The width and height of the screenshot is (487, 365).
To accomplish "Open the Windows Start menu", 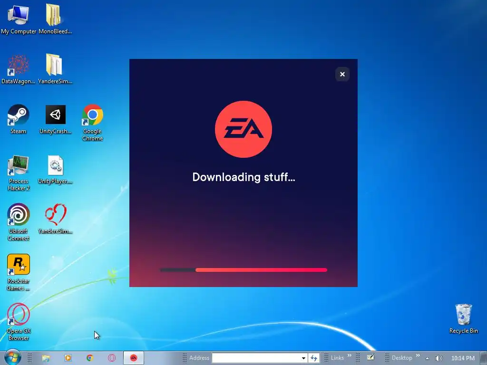I will point(12,357).
